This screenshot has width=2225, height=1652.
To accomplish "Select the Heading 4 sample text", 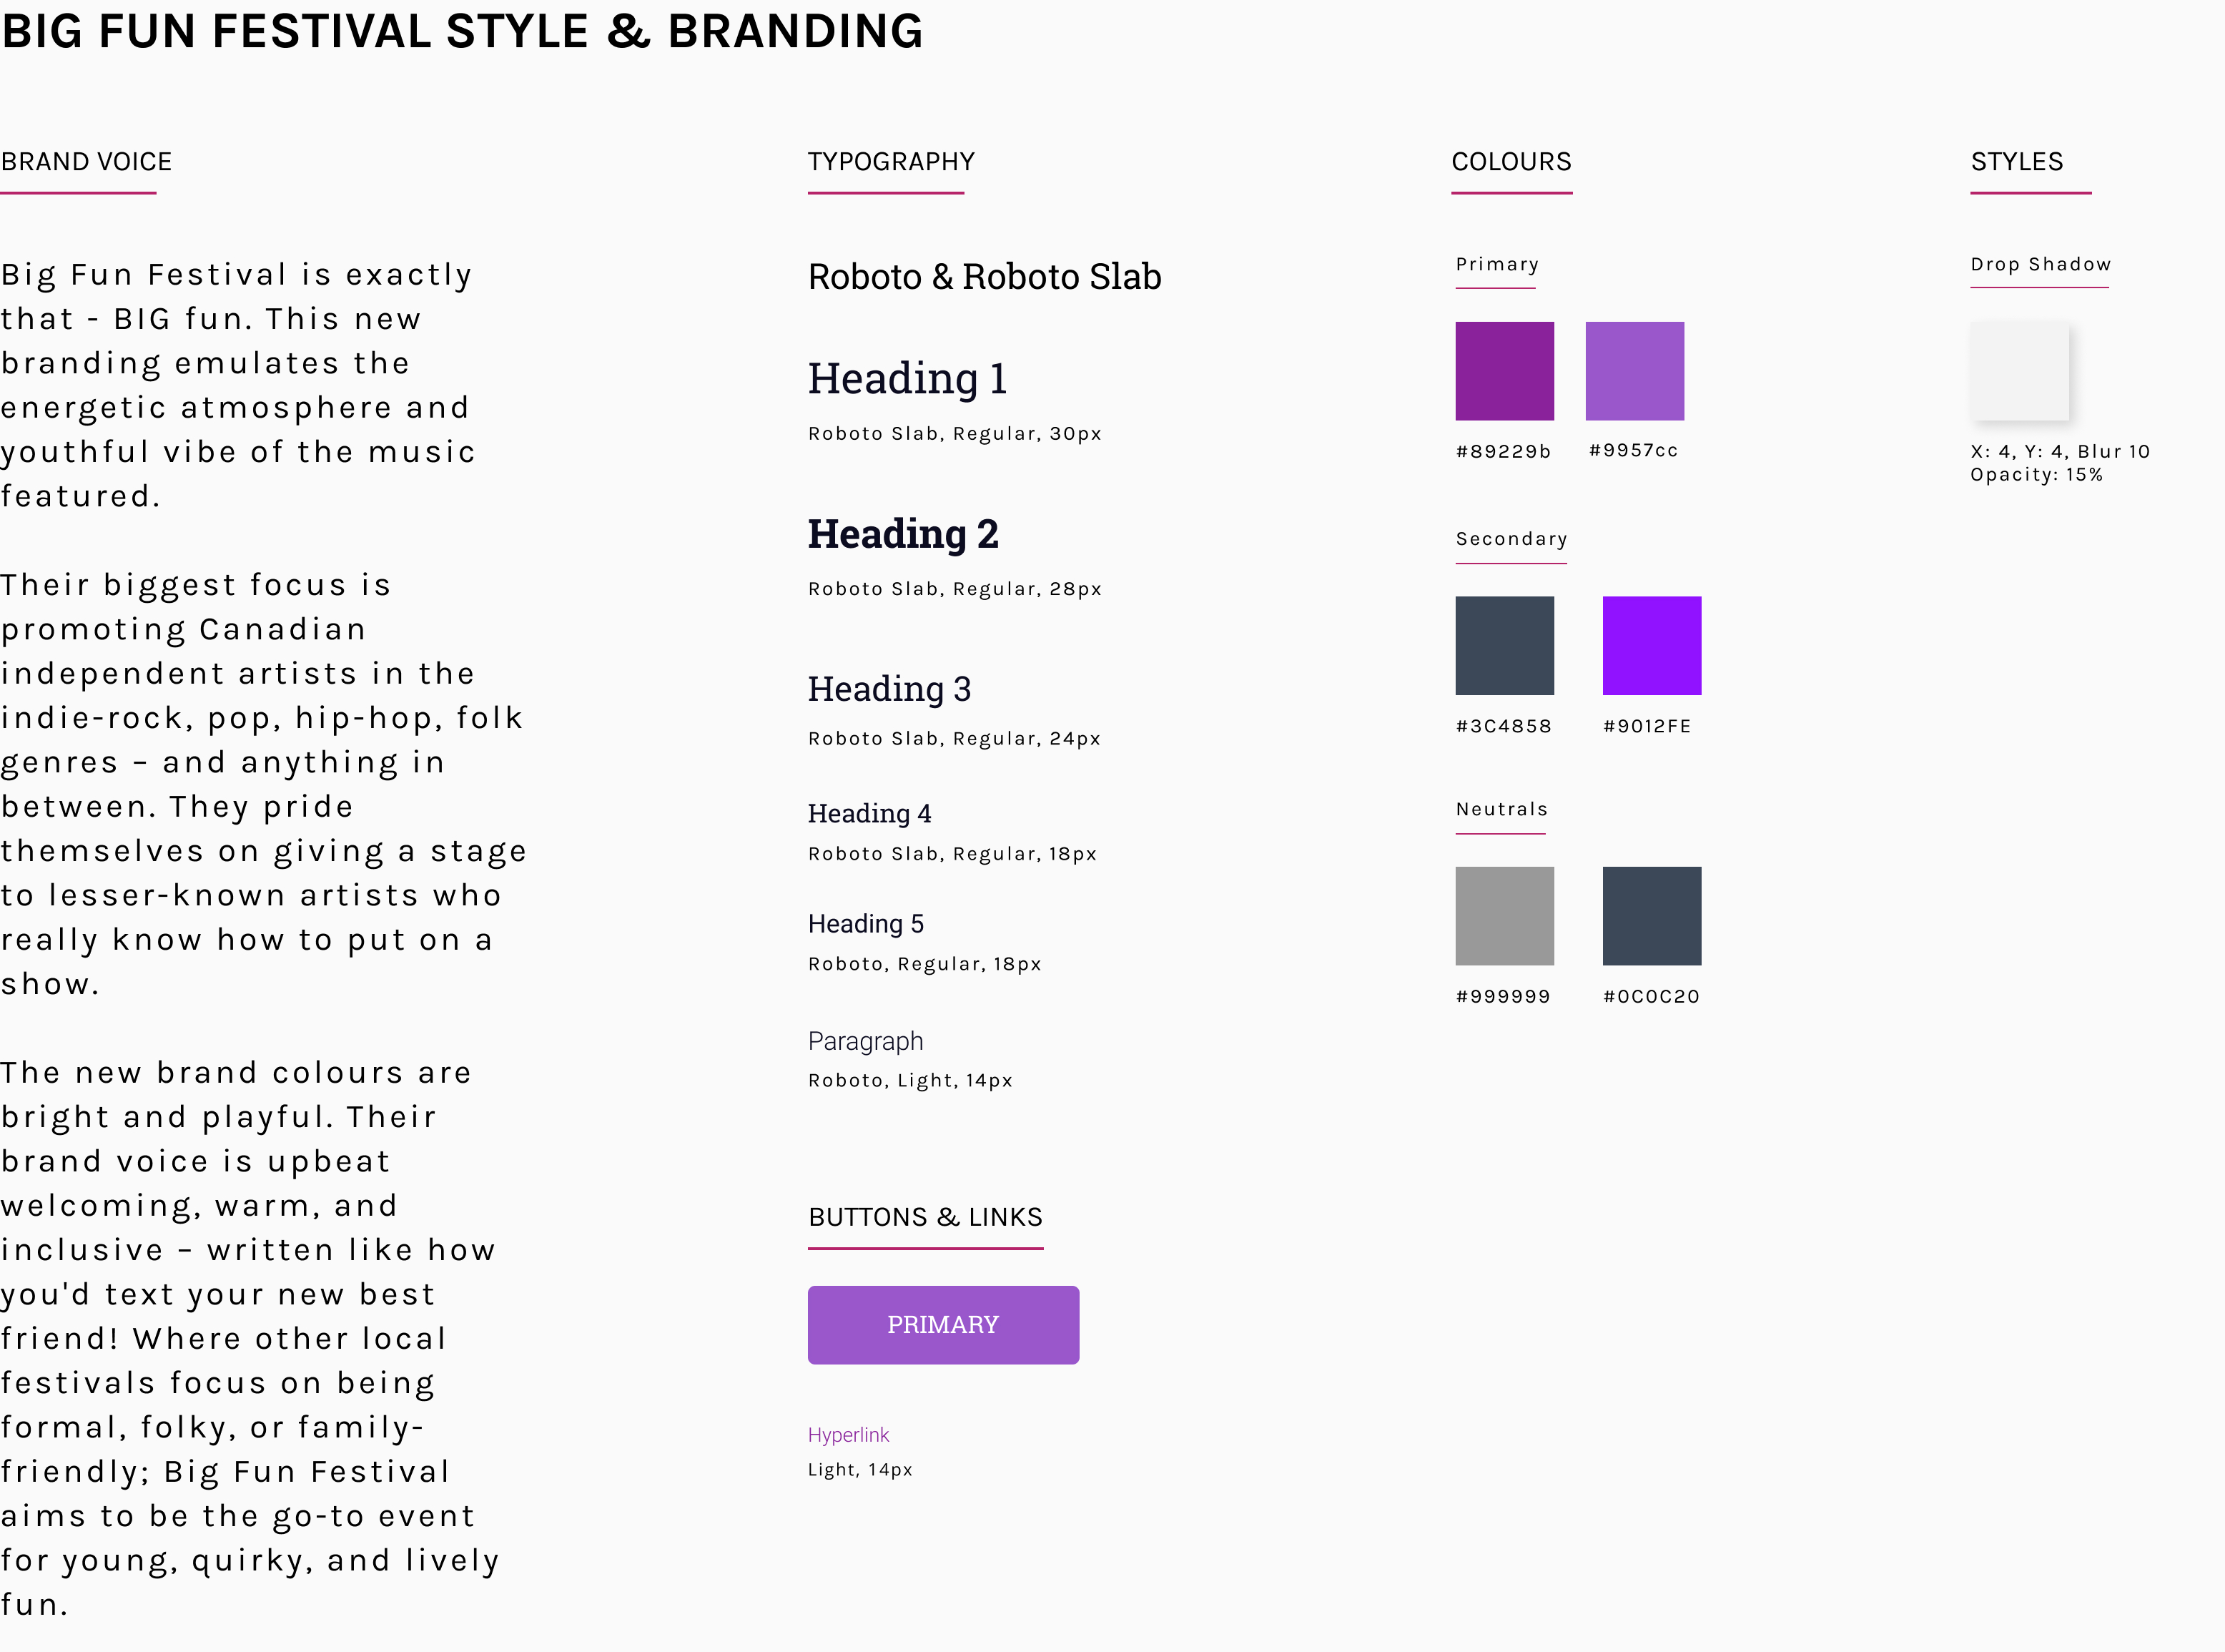I will 869,814.
